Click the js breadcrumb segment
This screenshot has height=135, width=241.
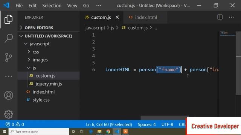[113, 28]
